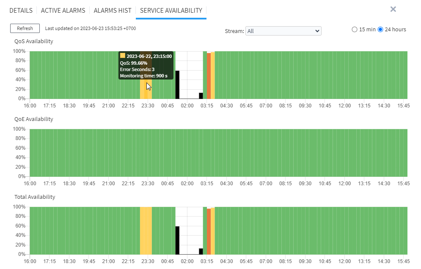Click the Refresh button
The height and width of the screenshot is (269, 421).
(x=25, y=28)
